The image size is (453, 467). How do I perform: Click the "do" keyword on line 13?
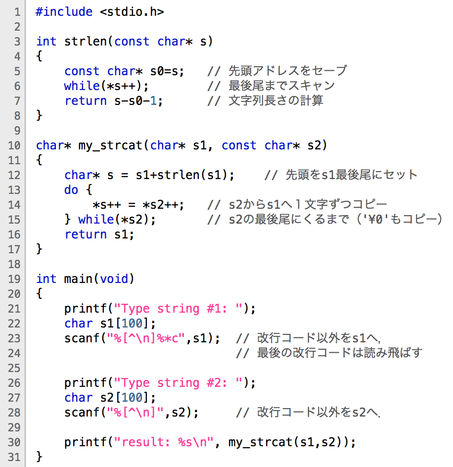coord(71,190)
